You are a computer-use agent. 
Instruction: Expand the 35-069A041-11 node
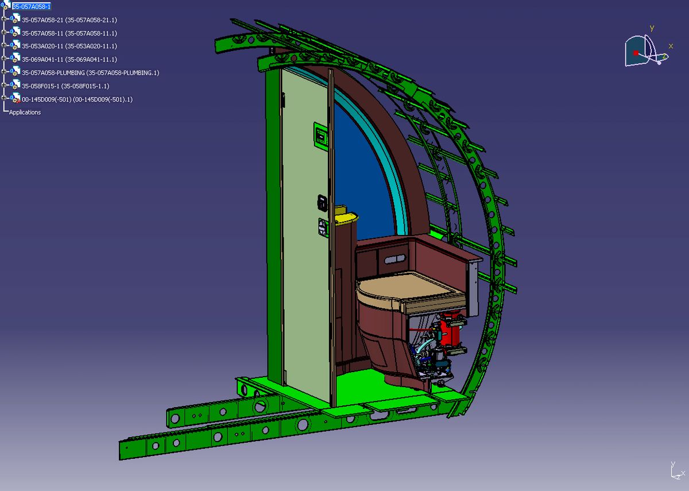pyautogui.click(x=4, y=59)
